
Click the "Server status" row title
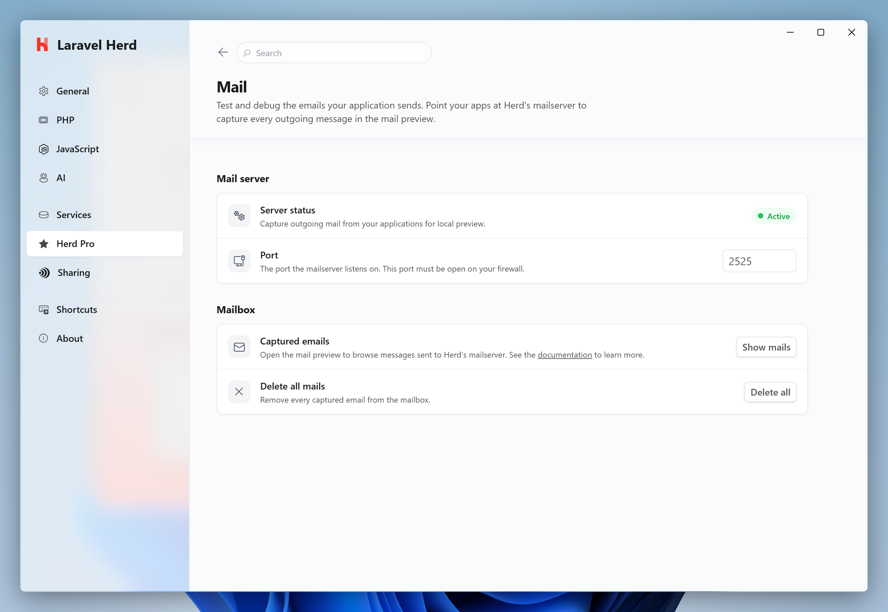tap(288, 210)
